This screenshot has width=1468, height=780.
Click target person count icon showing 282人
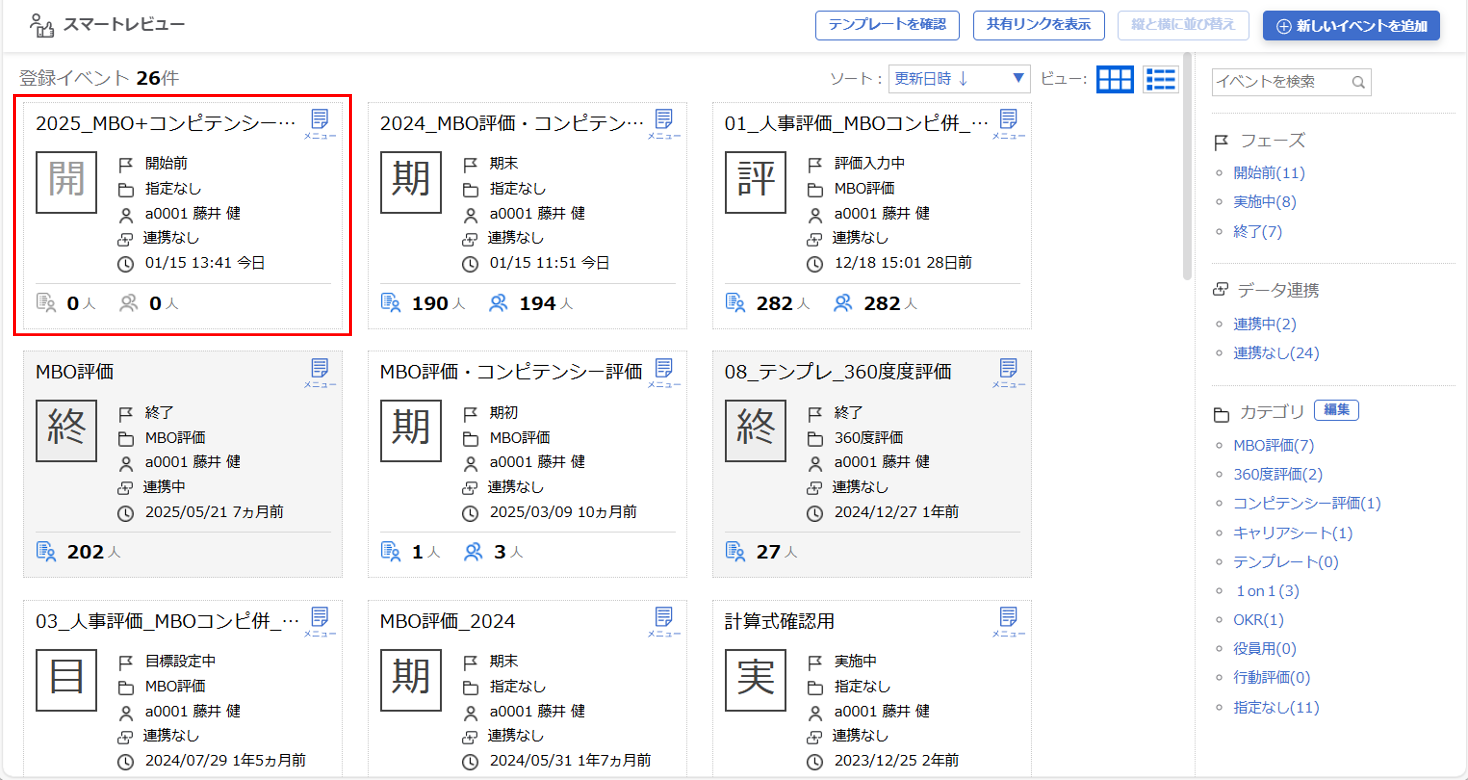(735, 303)
